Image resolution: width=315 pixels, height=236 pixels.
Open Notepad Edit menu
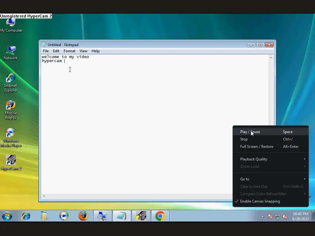click(56, 51)
